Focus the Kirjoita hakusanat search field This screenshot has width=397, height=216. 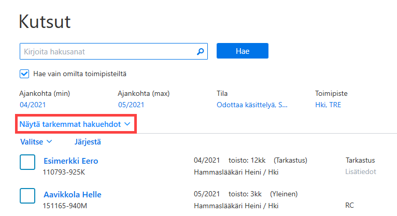coord(114,51)
